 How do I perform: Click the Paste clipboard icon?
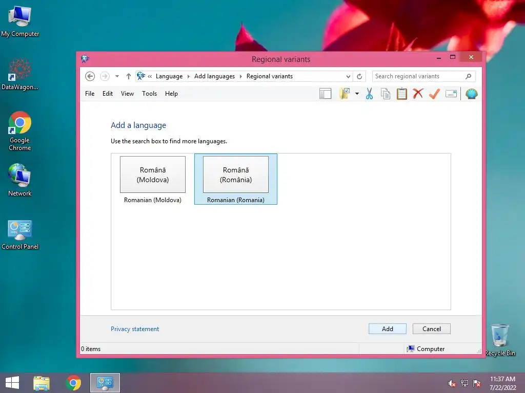click(402, 94)
